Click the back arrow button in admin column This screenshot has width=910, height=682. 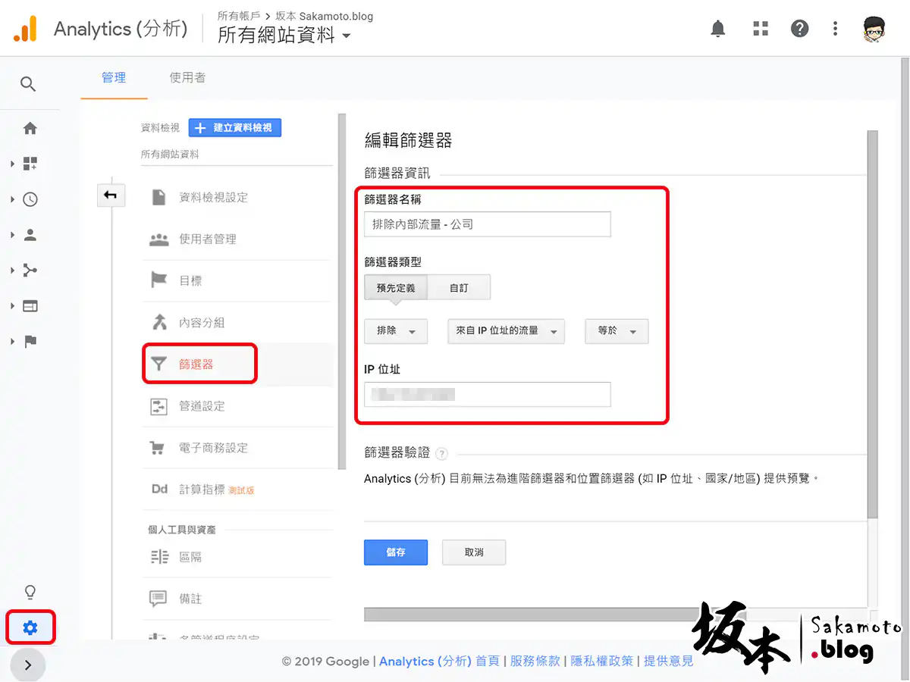(111, 196)
